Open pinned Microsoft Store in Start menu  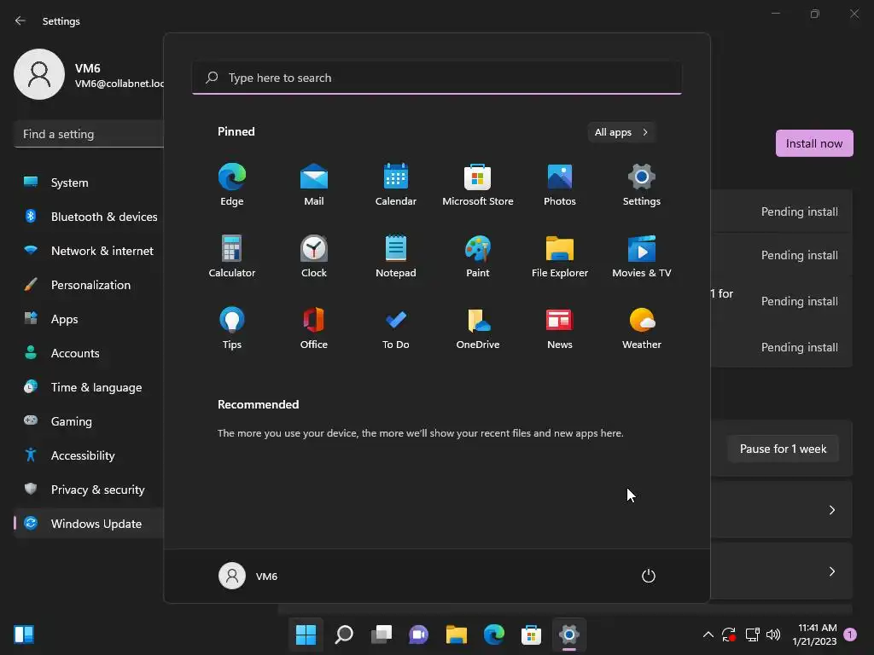coord(478,185)
